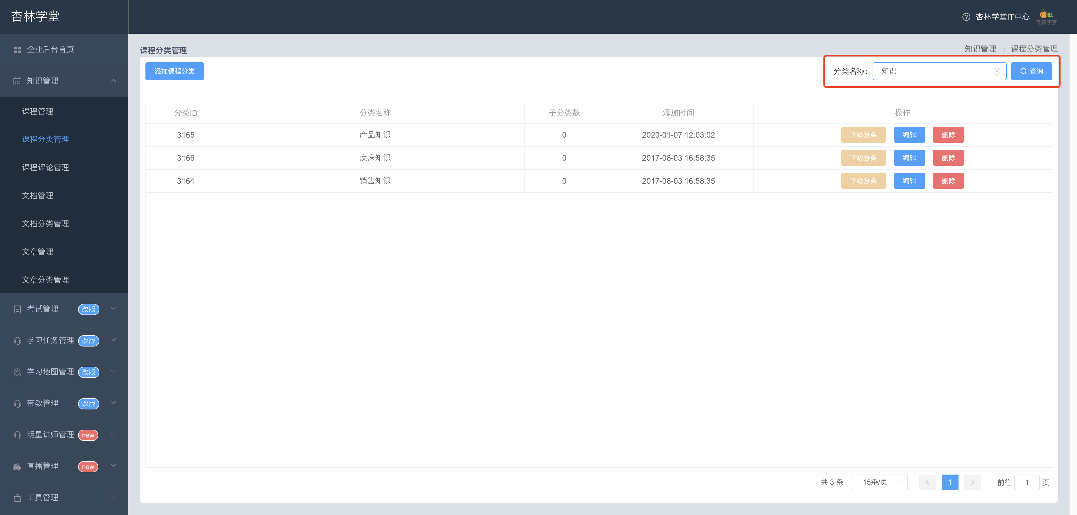
Task: Click the 带教管理 headset icon
Action: click(17, 404)
